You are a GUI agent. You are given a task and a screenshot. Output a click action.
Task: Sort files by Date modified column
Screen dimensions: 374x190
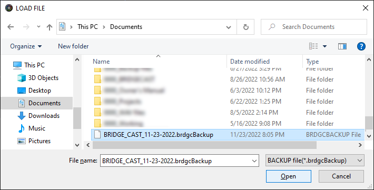pyautogui.click(x=250, y=62)
